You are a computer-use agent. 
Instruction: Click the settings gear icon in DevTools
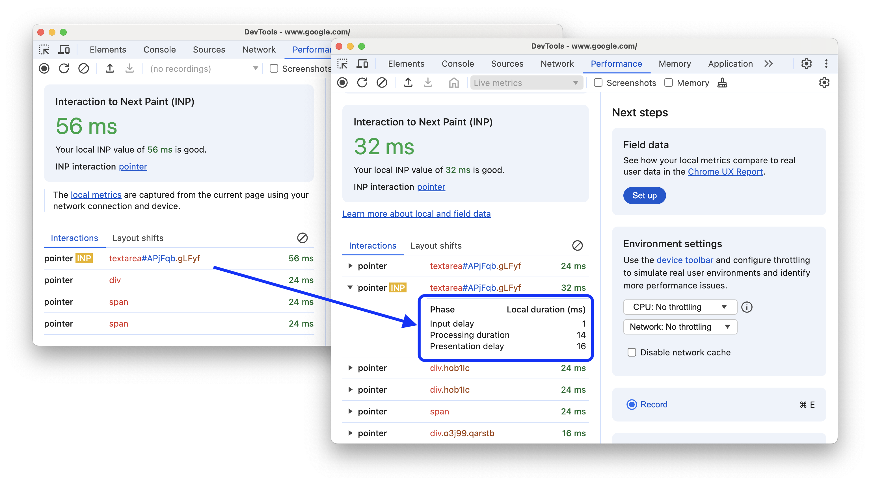pos(807,64)
